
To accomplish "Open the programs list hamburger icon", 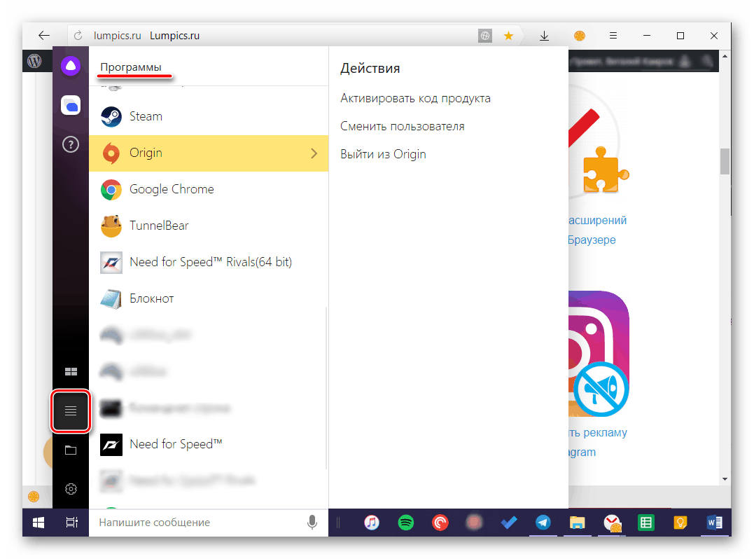I will [71, 410].
